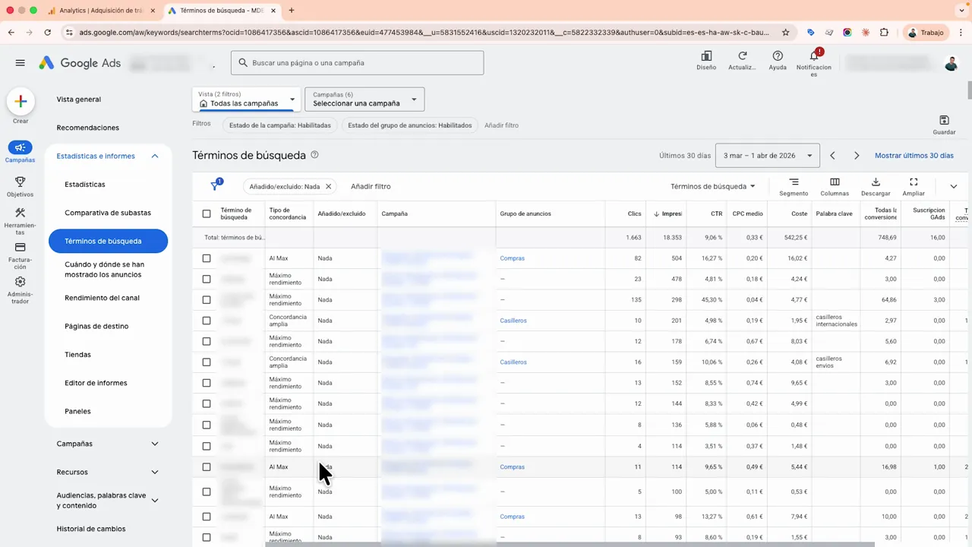Image resolution: width=972 pixels, height=547 pixels.
Task: Click the Diseño icon
Action: coord(706,56)
